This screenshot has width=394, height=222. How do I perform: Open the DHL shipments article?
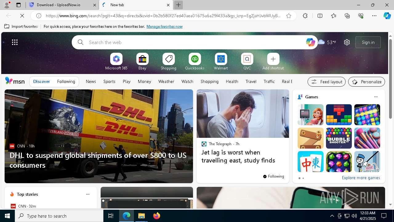(98, 136)
